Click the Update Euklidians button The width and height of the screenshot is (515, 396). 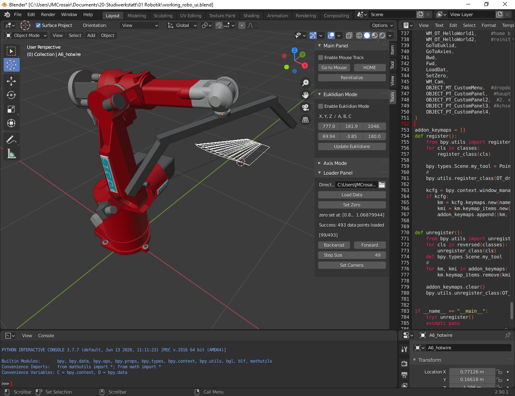(352, 146)
